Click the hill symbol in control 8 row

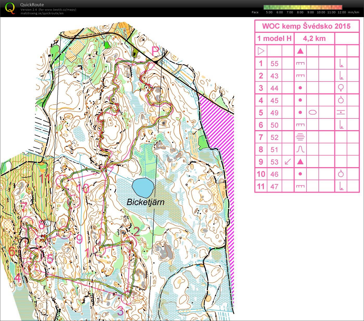coord(300,149)
